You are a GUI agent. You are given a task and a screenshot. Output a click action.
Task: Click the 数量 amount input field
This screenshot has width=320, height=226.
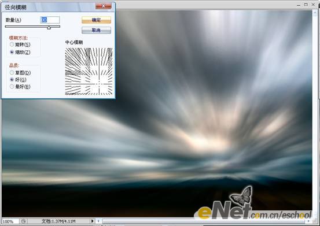(x=50, y=20)
